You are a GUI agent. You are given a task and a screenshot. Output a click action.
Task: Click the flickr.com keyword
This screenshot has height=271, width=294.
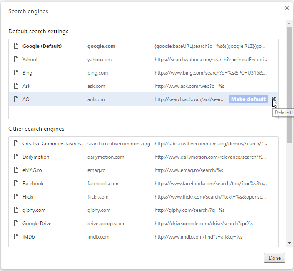click(98, 197)
